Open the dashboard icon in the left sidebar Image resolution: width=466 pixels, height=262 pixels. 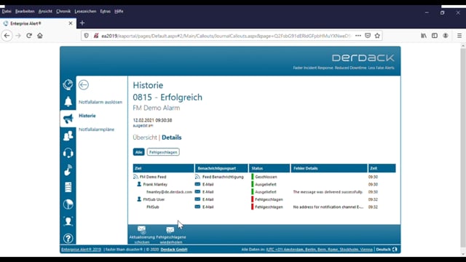click(68, 84)
